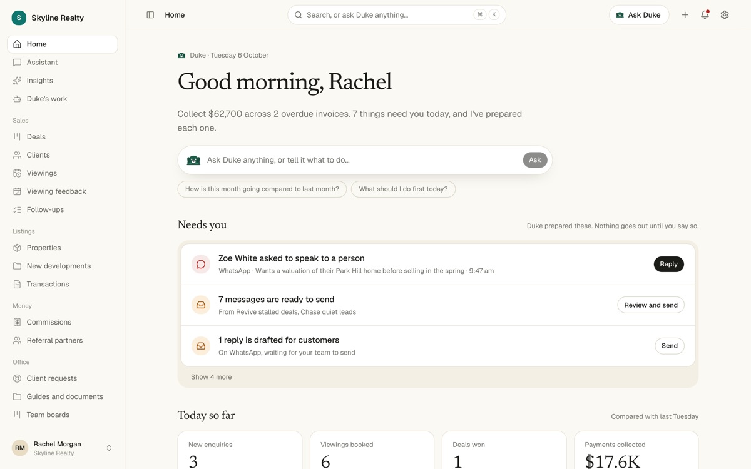The image size is (751, 469).
Task: Open Deals under Sales
Action: pyautogui.click(x=62, y=137)
